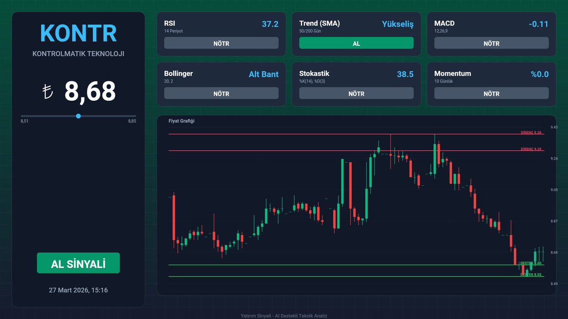568x319 pixels.
Task: Click the Momentum value %0.0
Action: [x=540, y=74]
